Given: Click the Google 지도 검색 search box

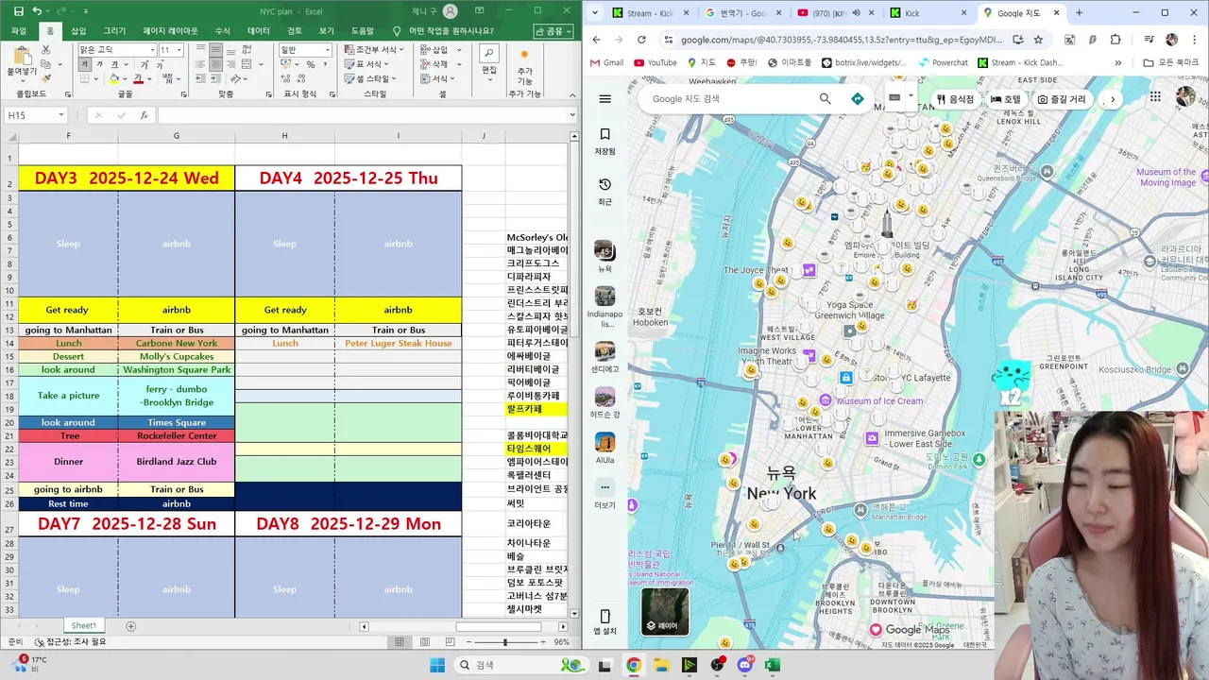Looking at the screenshot, I should [727, 99].
